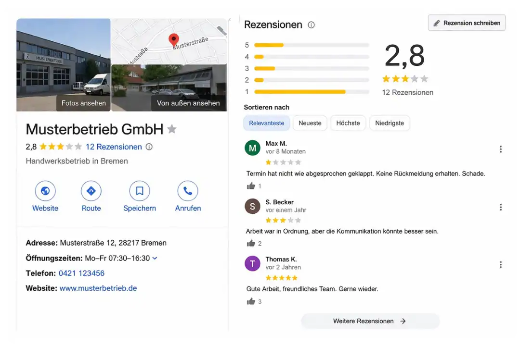Click the 1-star rating bar
Viewport: 520px width, 346px height.
pyautogui.click(x=312, y=92)
